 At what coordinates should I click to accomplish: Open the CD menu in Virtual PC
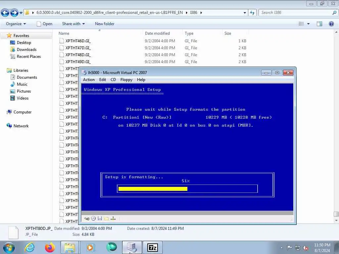click(x=113, y=80)
